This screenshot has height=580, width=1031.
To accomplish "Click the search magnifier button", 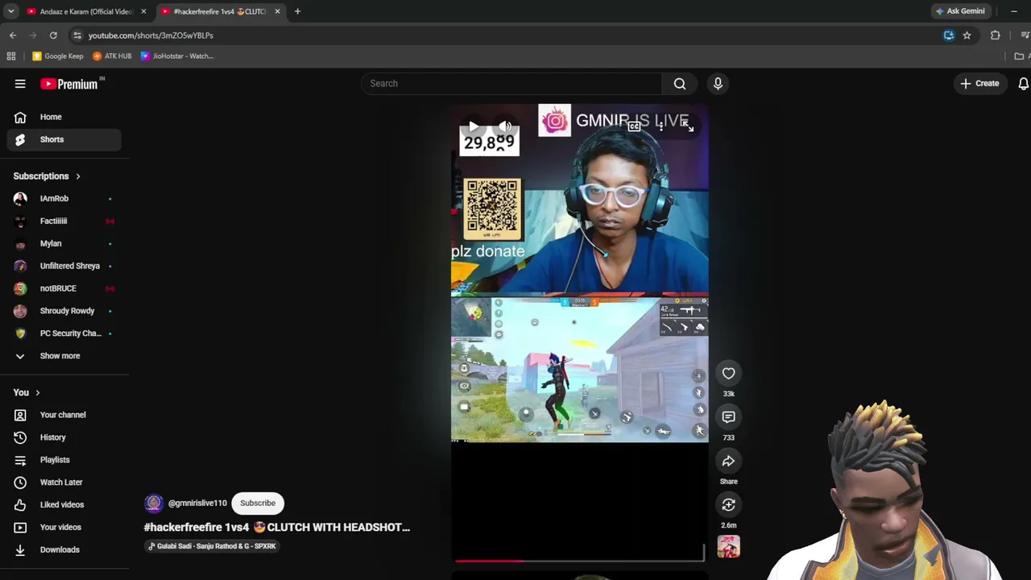I will coord(680,84).
